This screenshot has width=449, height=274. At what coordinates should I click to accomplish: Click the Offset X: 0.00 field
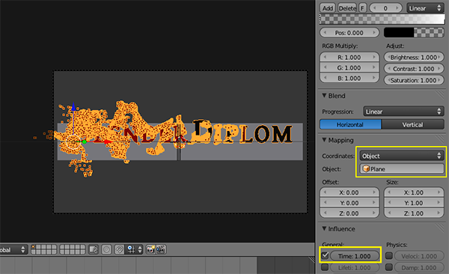coord(349,192)
